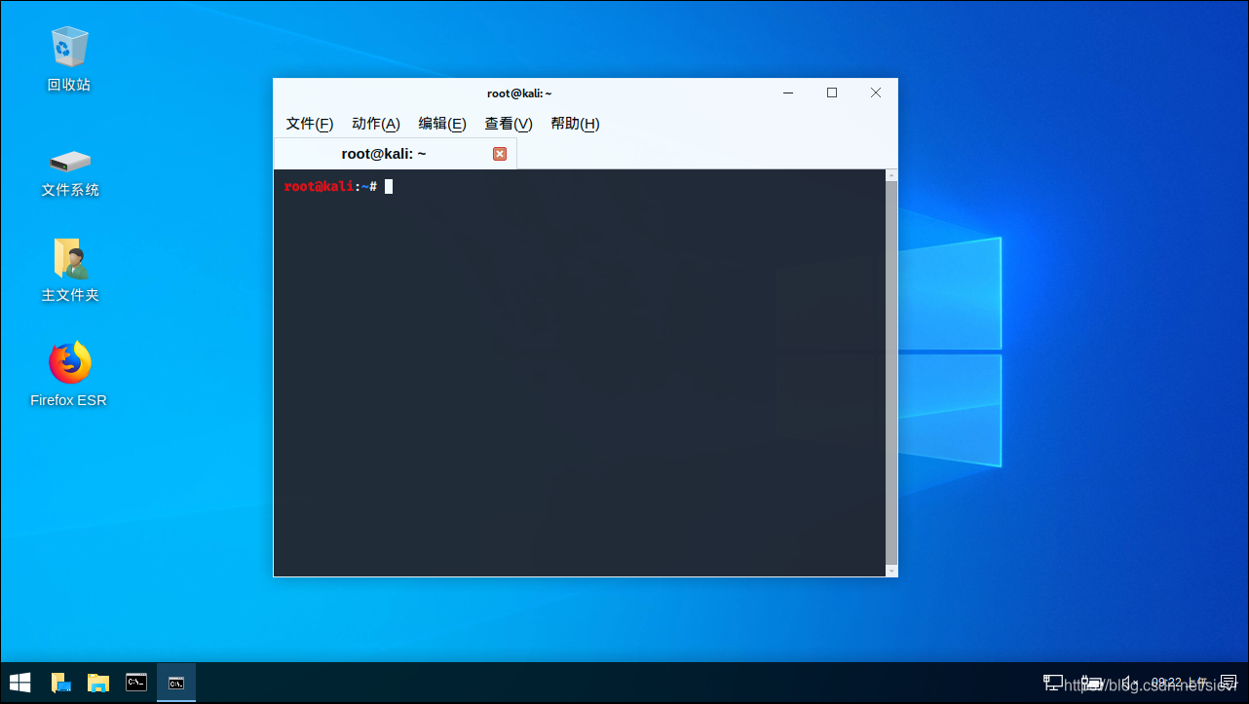Click the first terminal taskbar icon
The width and height of the screenshot is (1249, 704).
tap(136, 683)
